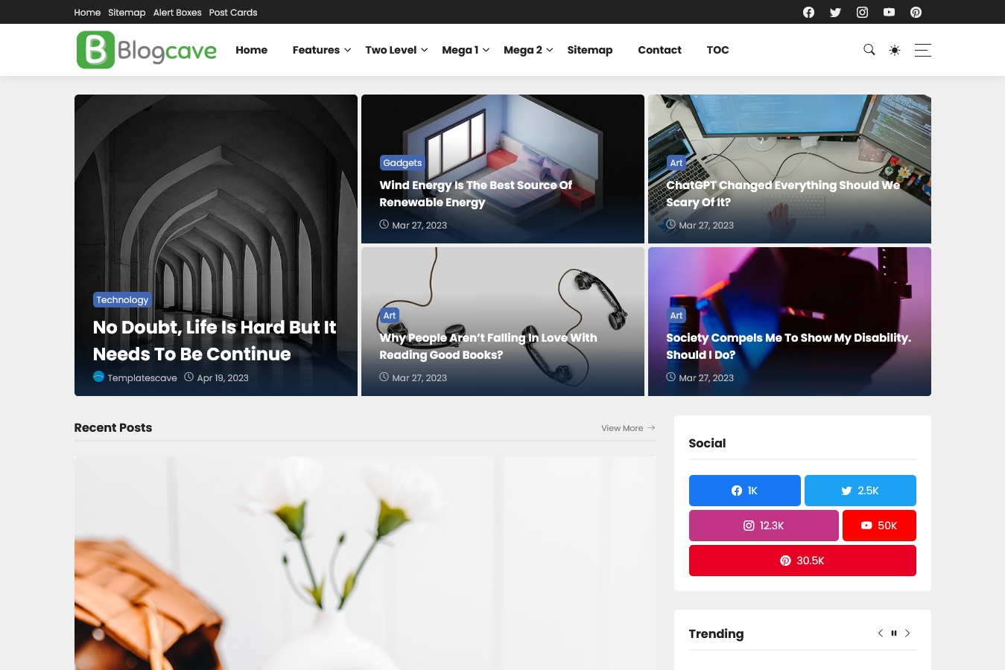This screenshot has height=670, width=1005.
Task: Visit the Instagram profile from top bar
Action: [862, 12]
